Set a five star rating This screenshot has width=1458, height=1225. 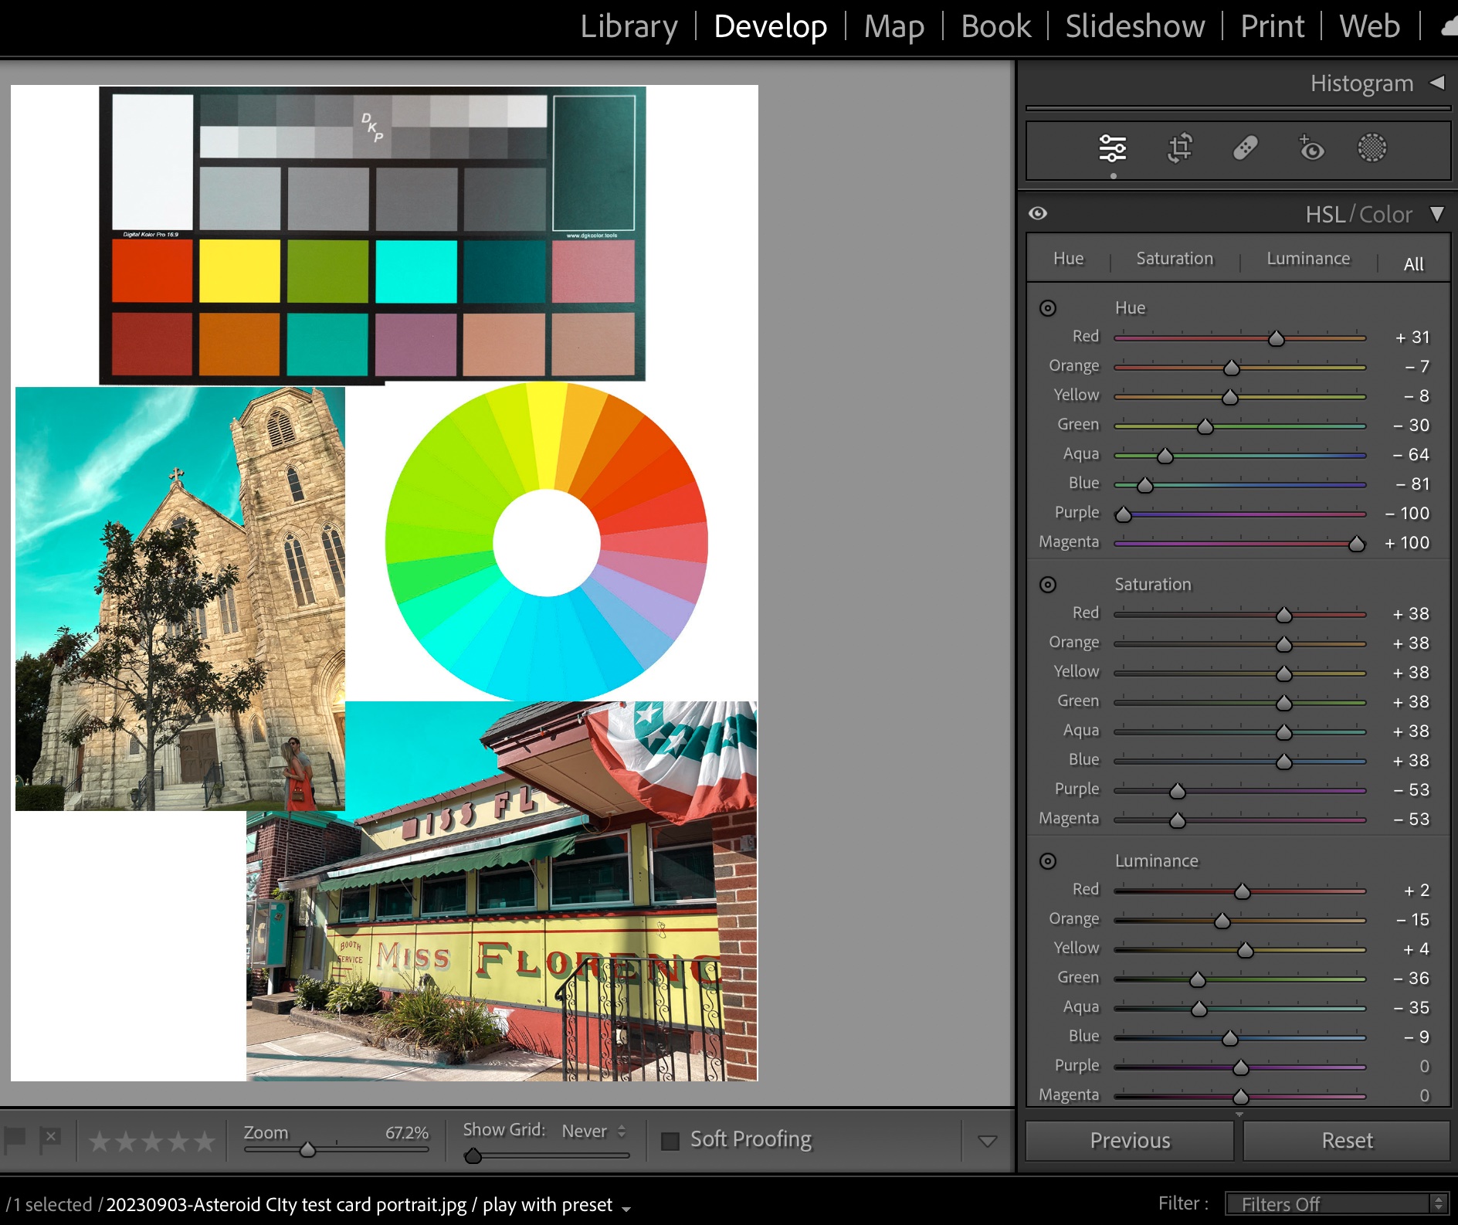click(x=205, y=1141)
